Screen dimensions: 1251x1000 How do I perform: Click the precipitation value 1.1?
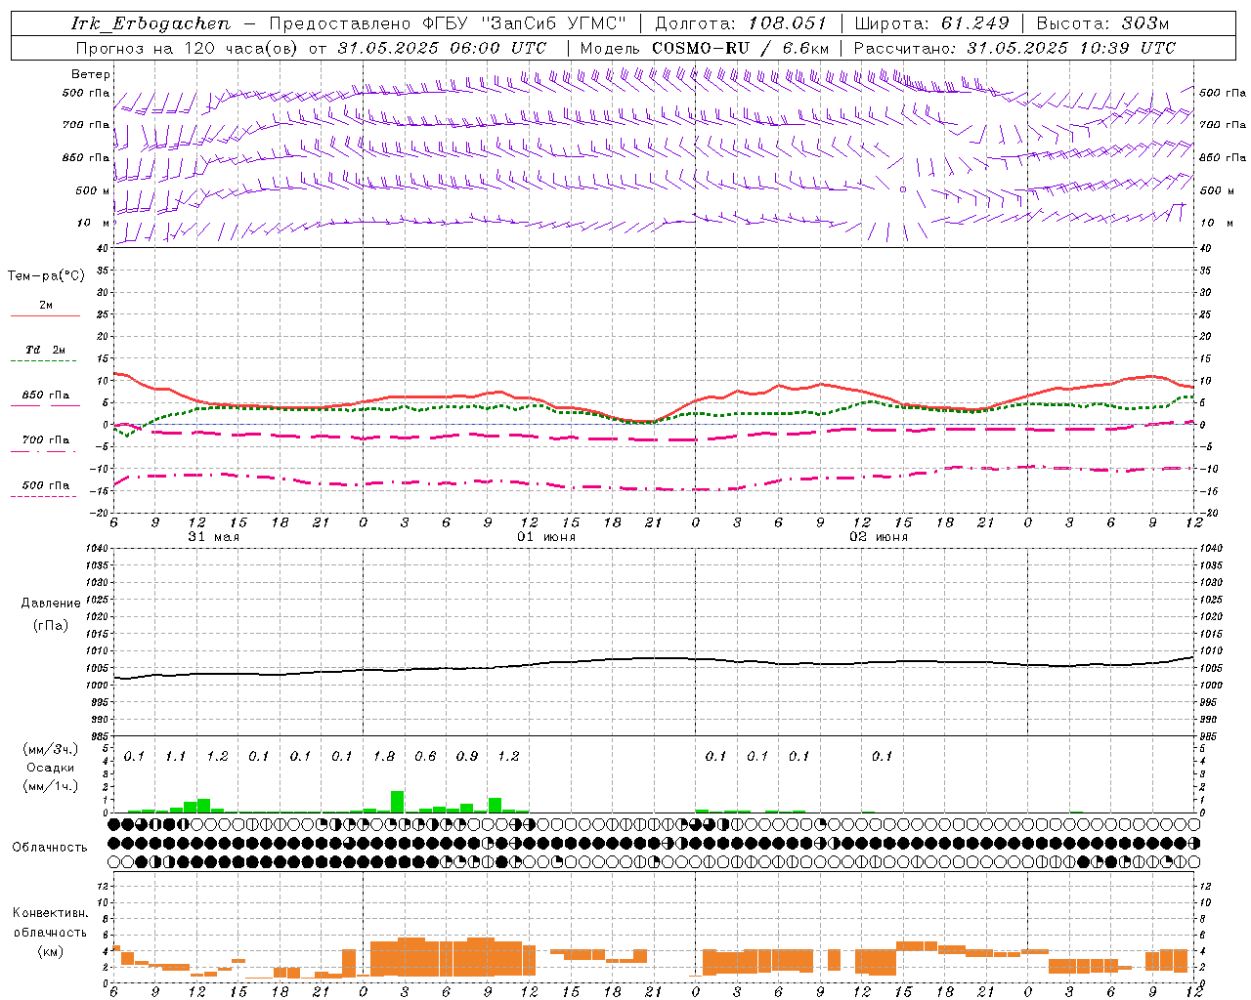[x=175, y=756]
